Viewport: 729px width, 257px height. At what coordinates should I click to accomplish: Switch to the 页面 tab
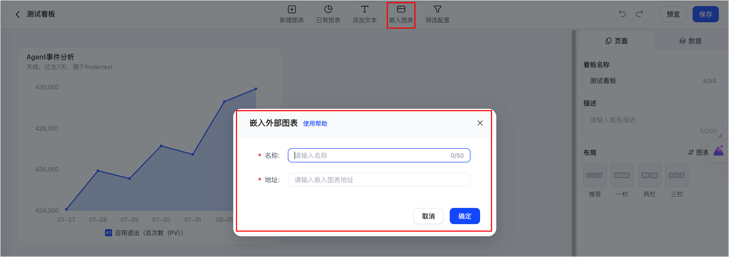click(616, 41)
